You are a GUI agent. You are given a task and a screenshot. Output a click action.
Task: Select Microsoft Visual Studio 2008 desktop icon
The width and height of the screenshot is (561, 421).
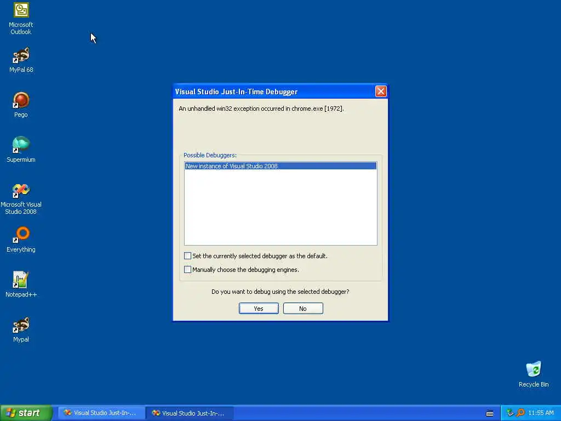[21, 198]
